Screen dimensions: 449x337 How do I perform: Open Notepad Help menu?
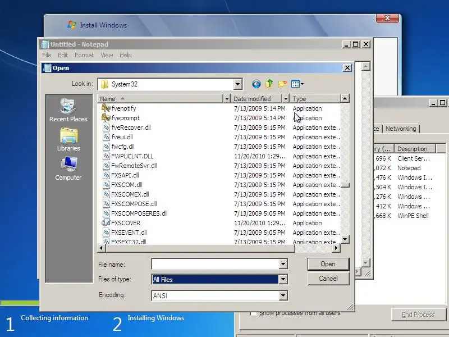pyautogui.click(x=125, y=55)
